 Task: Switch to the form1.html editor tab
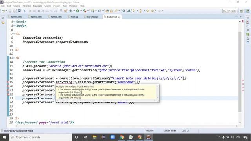point(15,17)
